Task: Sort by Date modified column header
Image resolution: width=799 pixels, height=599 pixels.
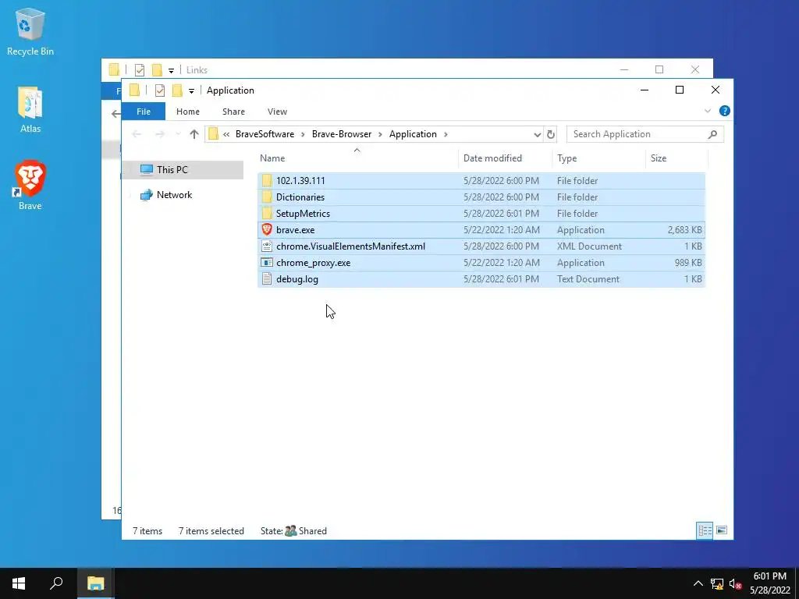Action: (505, 158)
